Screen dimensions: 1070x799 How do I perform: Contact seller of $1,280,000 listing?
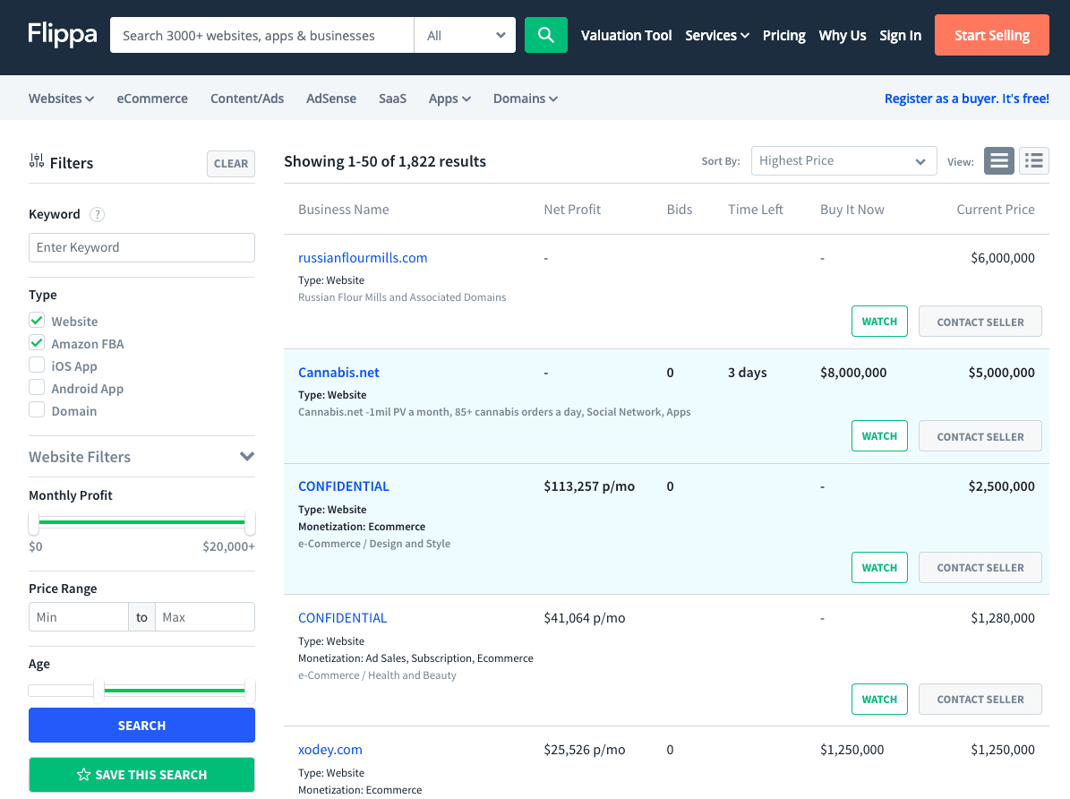pyautogui.click(x=980, y=700)
